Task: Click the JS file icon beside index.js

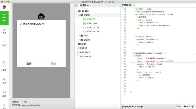Action: point(84,19)
